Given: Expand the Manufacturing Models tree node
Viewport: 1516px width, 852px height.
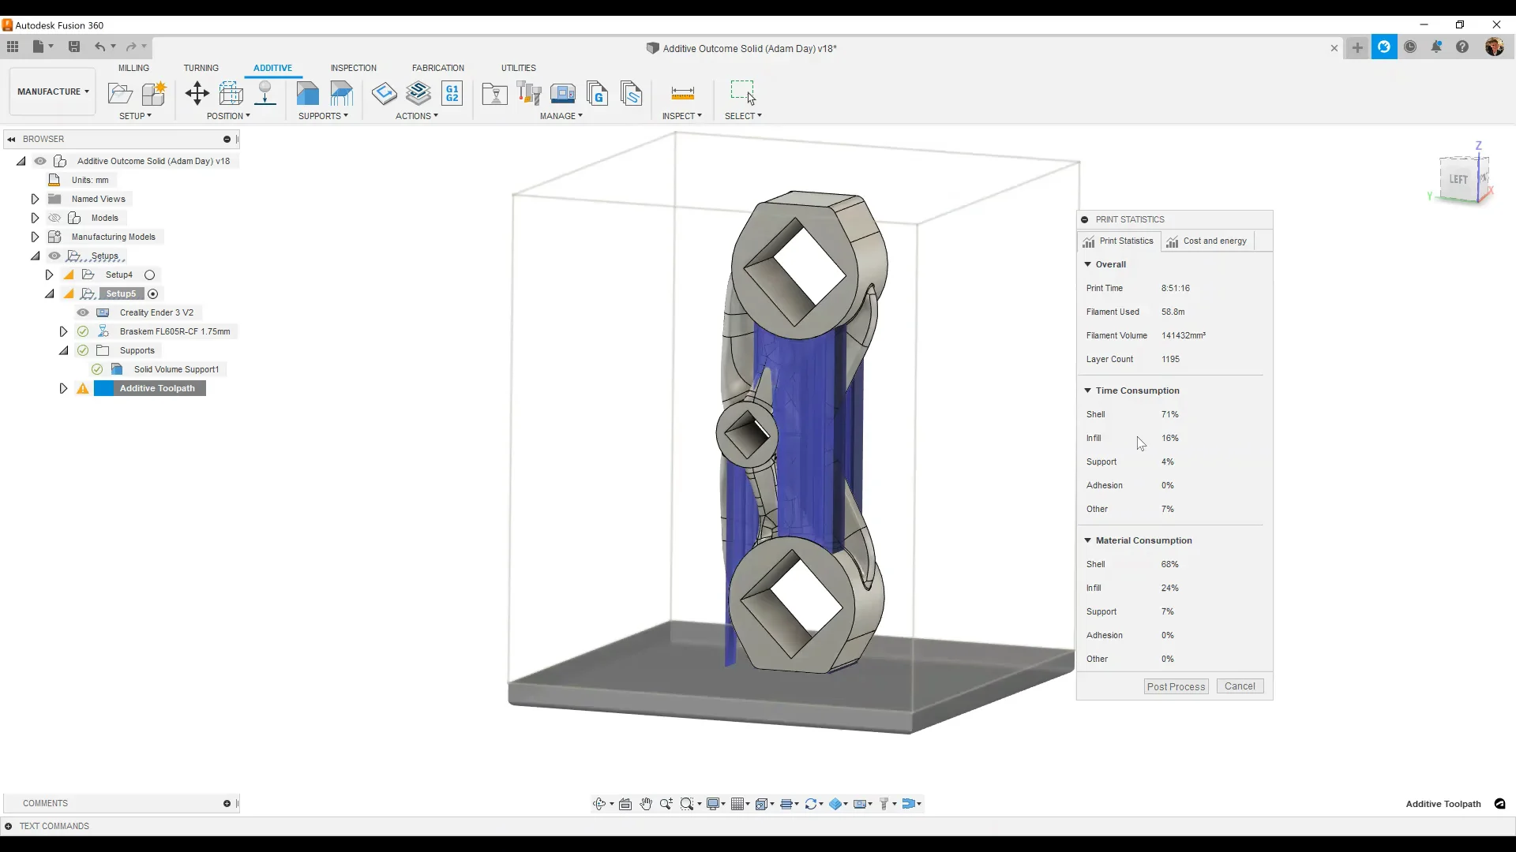Looking at the screenshot, I should point(35,237).
